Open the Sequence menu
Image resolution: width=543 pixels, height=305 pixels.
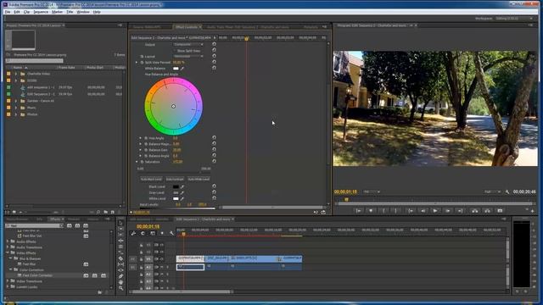pyautogui.click(x=41, y=12)
